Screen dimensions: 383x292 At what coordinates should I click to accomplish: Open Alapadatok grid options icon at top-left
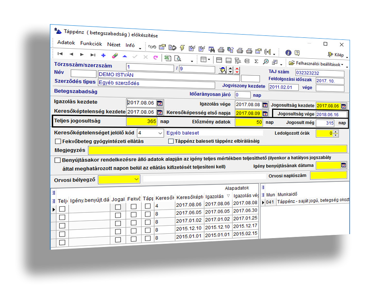coord(54,193)
